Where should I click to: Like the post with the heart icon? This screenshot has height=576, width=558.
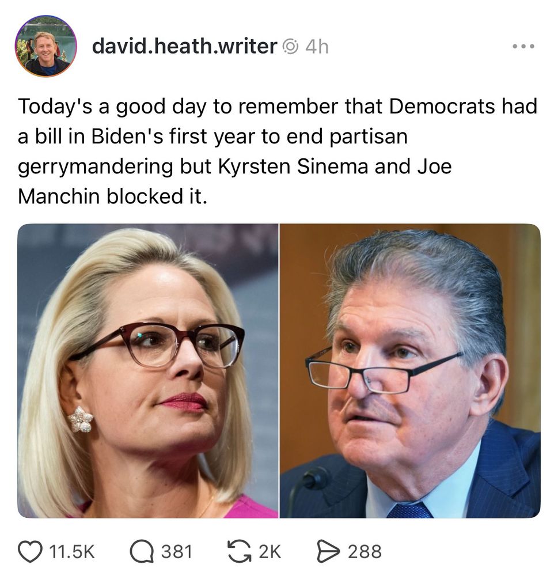[x=30, y=552]
